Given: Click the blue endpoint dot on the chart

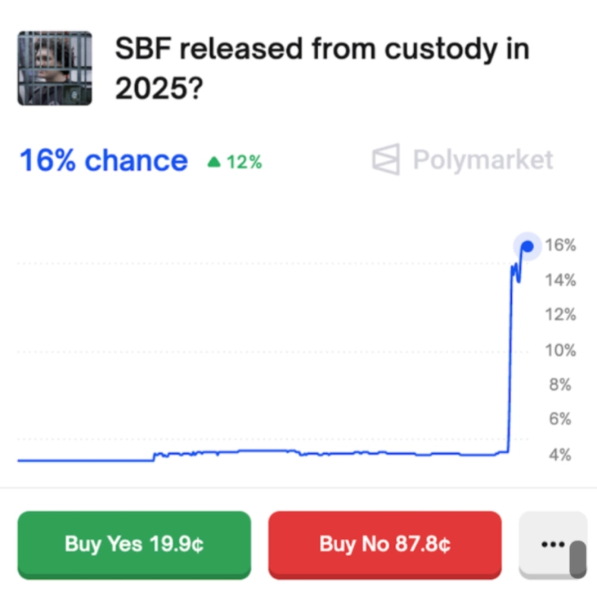Looking at the screenshot, I should point(527,246).
